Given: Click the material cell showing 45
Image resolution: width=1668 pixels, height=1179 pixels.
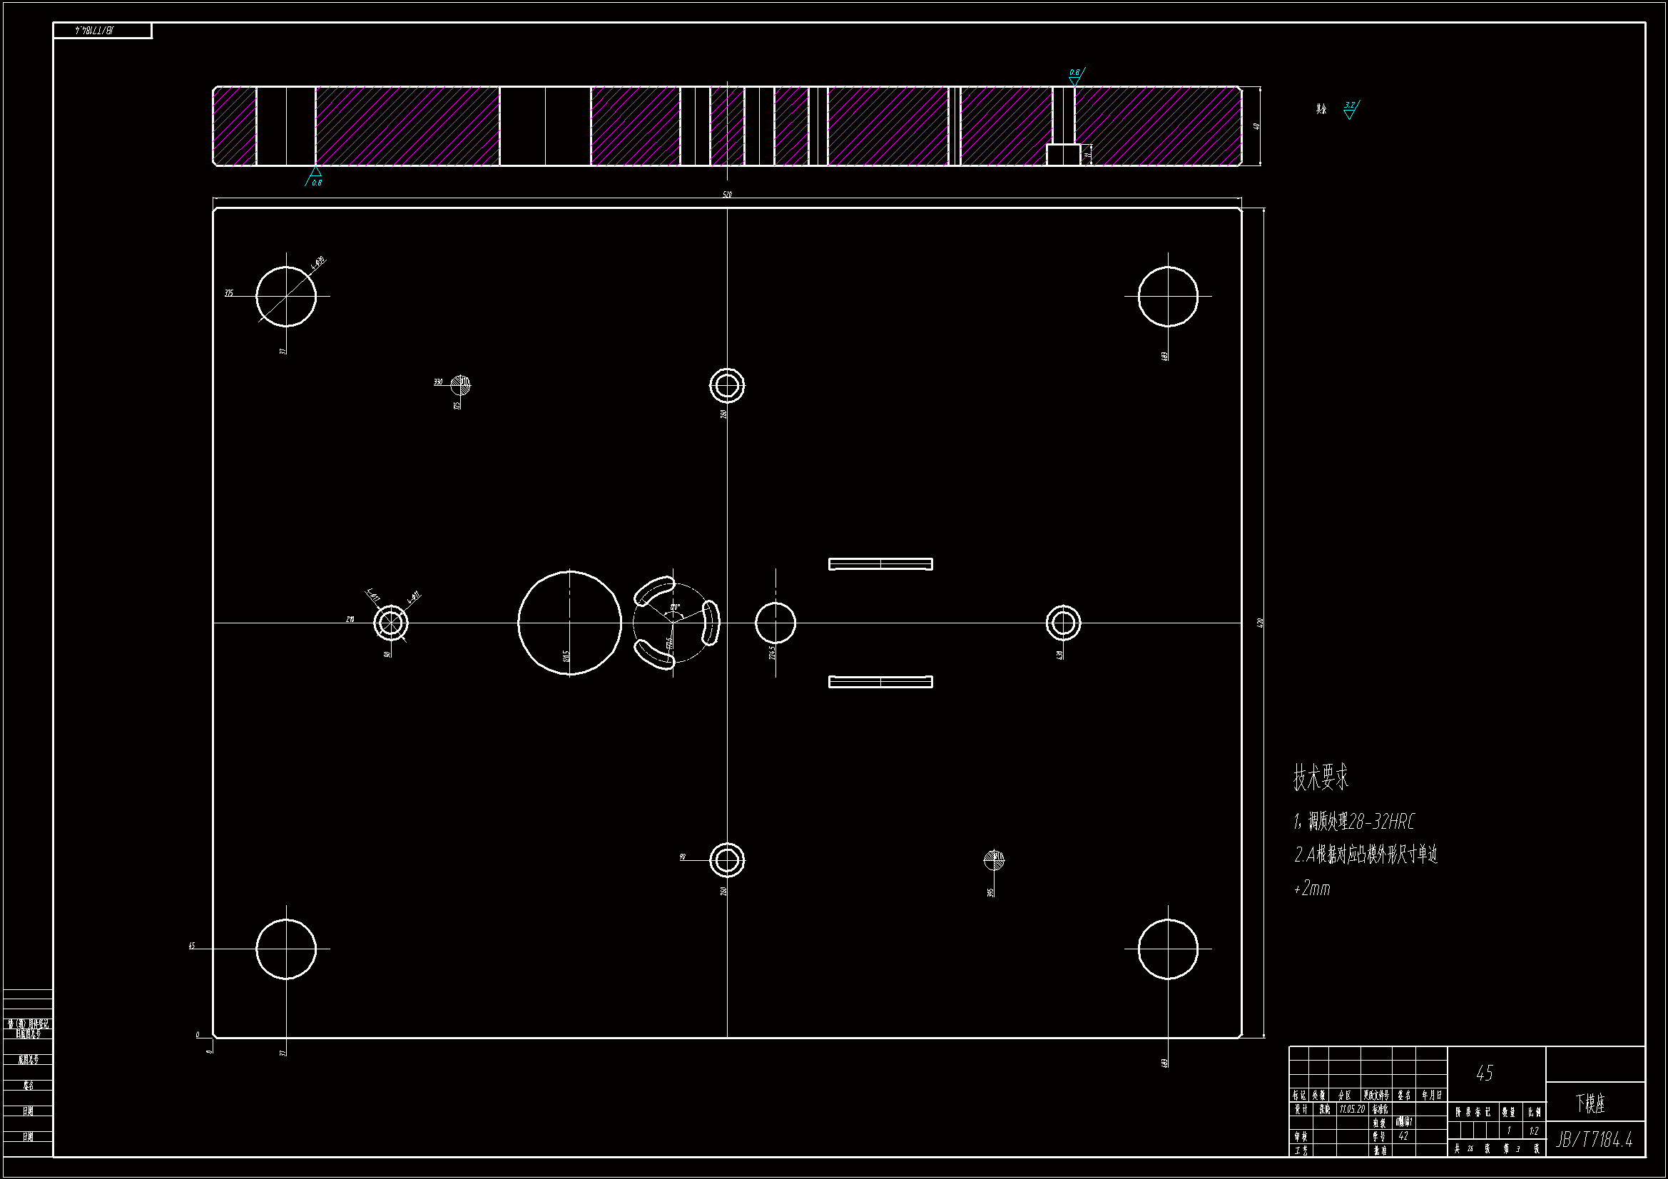Looking at the screenshot, I should click(1484, 1073).
